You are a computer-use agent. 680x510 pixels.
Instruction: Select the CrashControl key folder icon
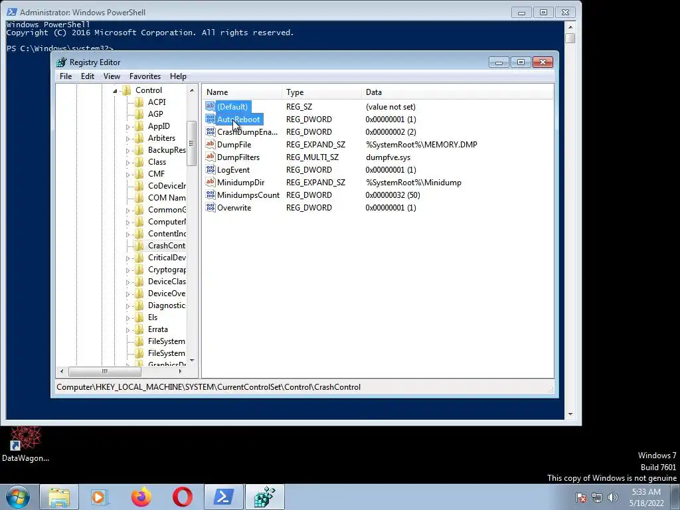click(x=139, y=246)
